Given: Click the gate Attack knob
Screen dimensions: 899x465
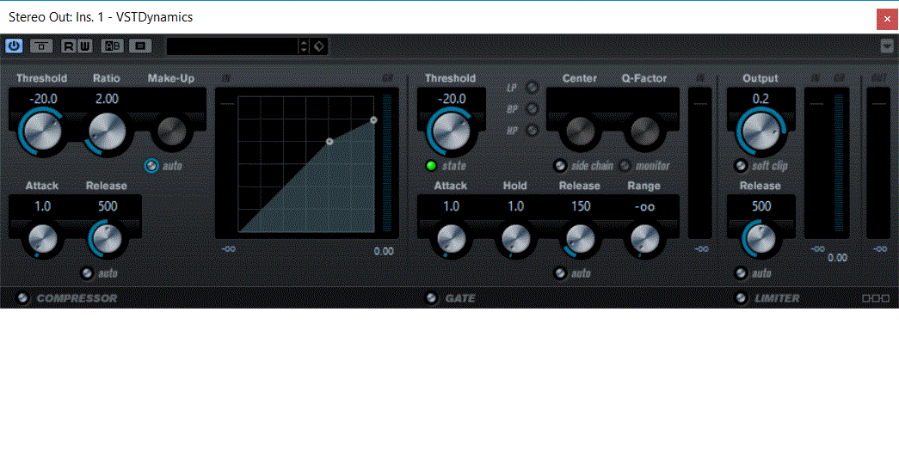Looking at the screenshot, I should point(451,239).
